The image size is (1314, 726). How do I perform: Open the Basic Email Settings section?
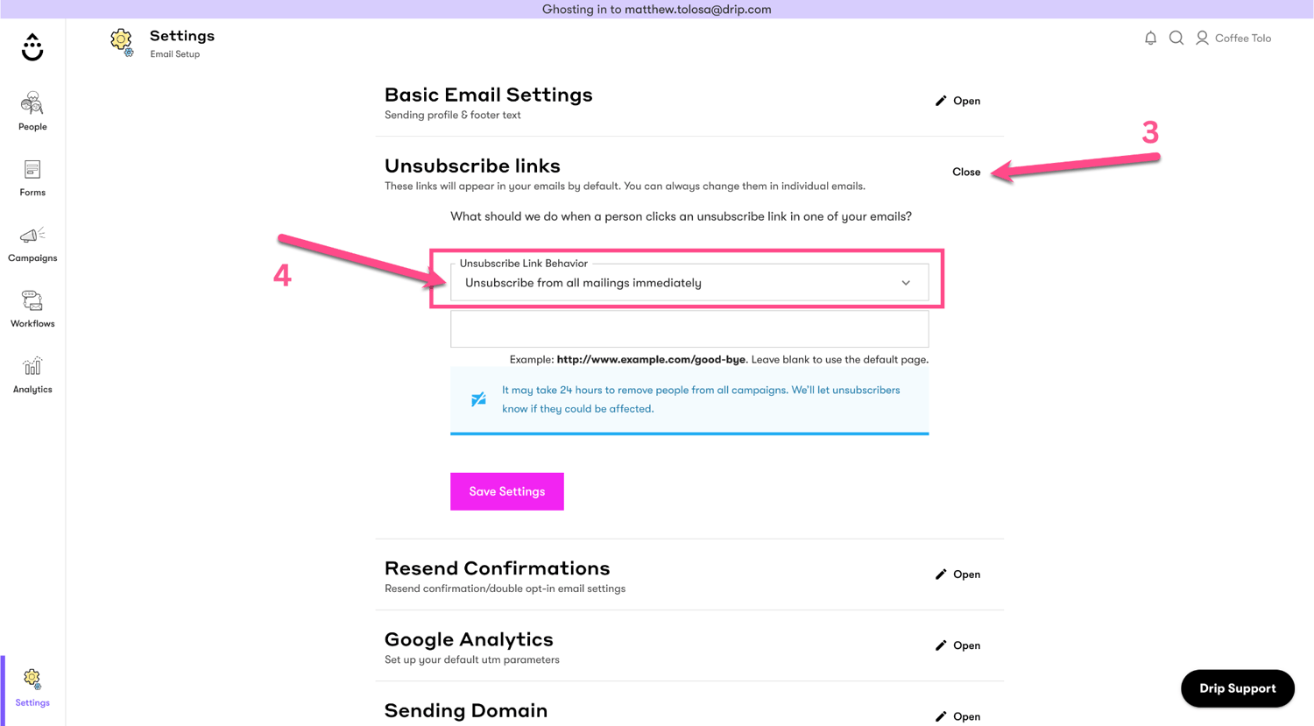[x=957, y=101]
